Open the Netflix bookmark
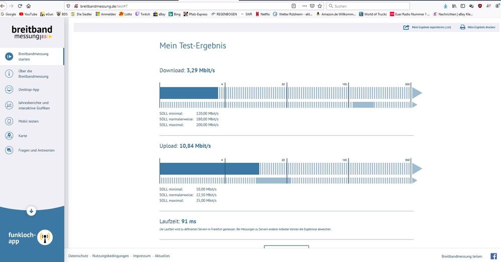The width and height of the screenshot is (501, 262). [x=263, y=15]
